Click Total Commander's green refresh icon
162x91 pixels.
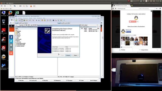click(16, 20)
